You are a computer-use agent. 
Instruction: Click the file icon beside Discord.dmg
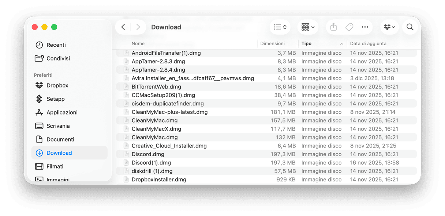pyautogui.click(x=126, y=154)
